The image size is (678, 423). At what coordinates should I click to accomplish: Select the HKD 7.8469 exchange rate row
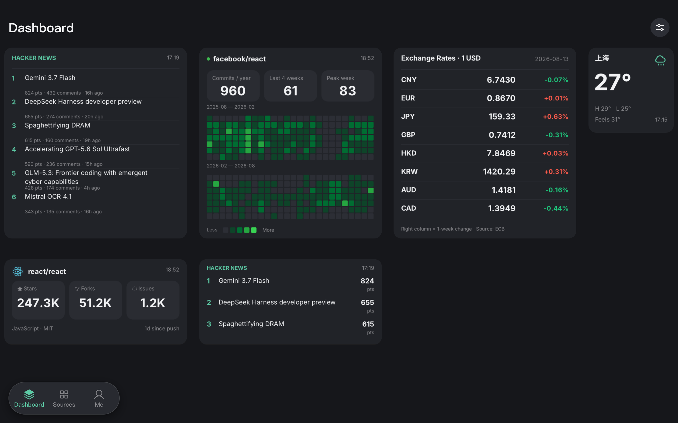(x=485, y=153)
